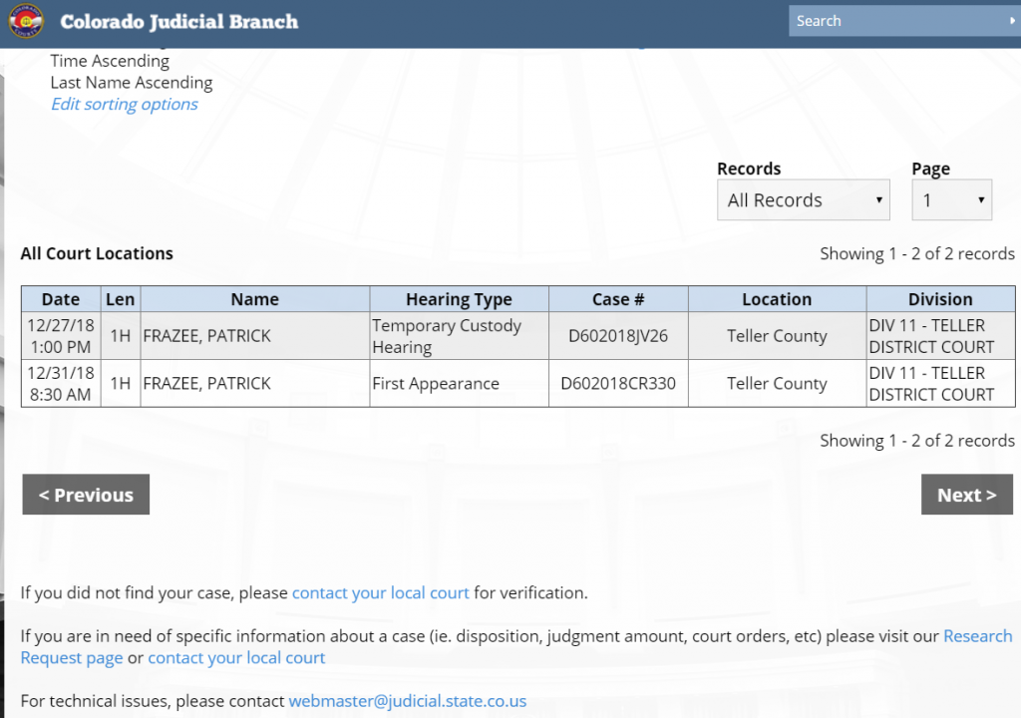This screenshot has width=1021, height=718.
Task: Click the Next button
Action: (966, 495)
